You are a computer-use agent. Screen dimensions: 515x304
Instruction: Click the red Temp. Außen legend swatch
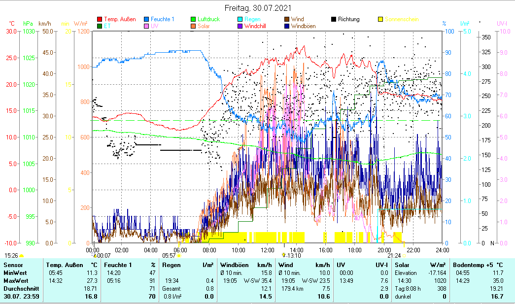coord(100,19)
